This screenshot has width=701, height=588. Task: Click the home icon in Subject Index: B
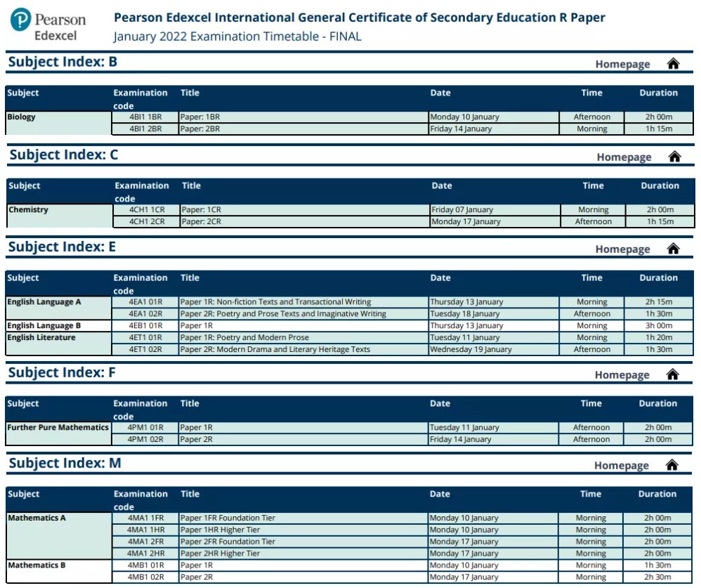673,64
